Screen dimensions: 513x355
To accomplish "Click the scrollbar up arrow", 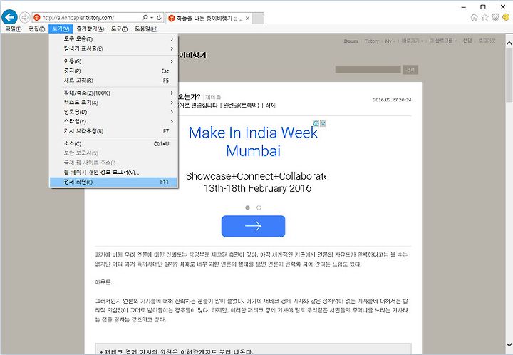I will click(509, 43).
